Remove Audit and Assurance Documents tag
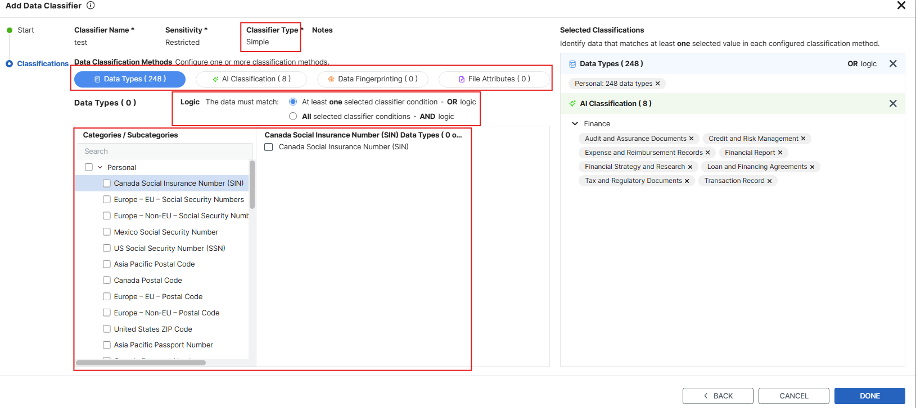This screenshot has height=408, width=916. pos(692,139)
